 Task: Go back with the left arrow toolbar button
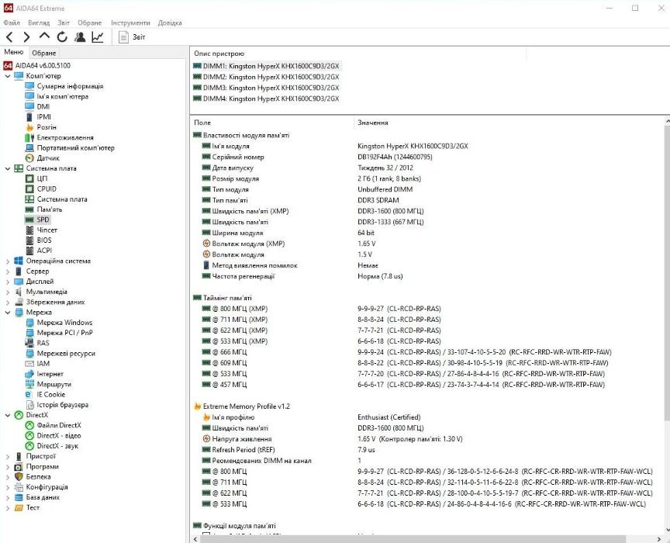[x=9, y=37]
